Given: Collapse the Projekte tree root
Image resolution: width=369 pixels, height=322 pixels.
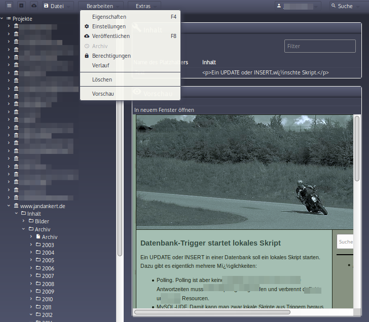Looking at the screenshot, I should point(2,18).
